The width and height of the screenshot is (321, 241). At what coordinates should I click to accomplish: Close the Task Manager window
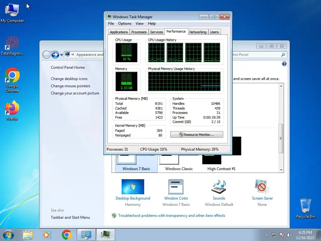pos(224,17)
